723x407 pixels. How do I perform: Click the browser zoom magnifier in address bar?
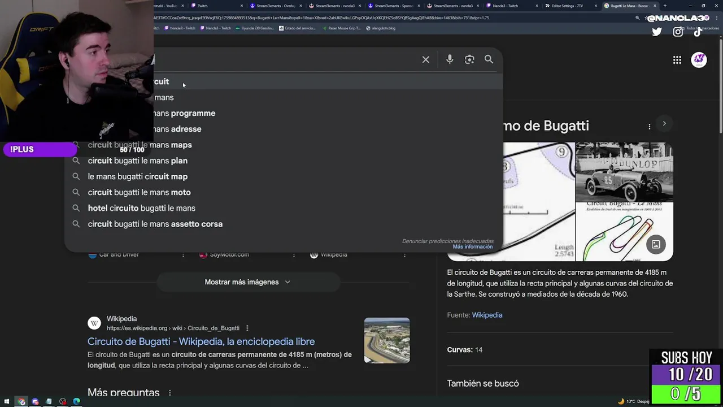pyautogui.click(x=638, y=18)
